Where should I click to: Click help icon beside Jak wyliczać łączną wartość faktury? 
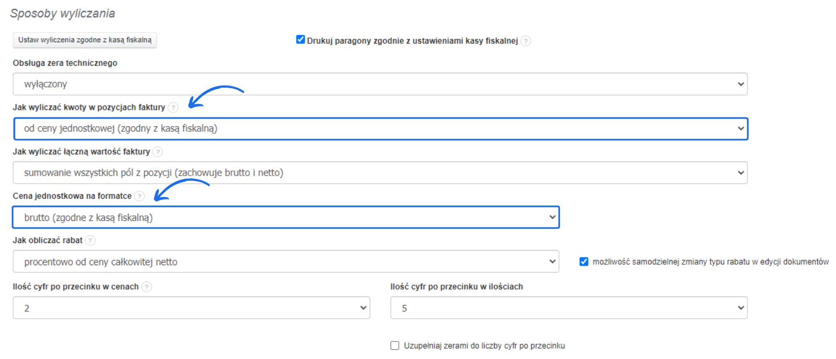(x=158, y=152)
